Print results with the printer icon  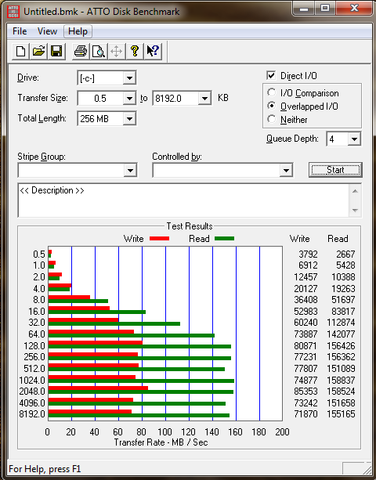(81, 51)
